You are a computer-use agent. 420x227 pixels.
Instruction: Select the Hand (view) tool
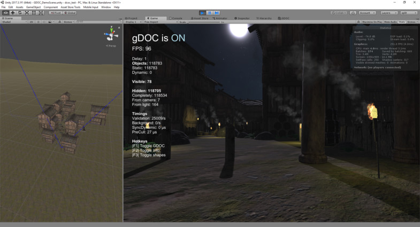pos(5,13)
